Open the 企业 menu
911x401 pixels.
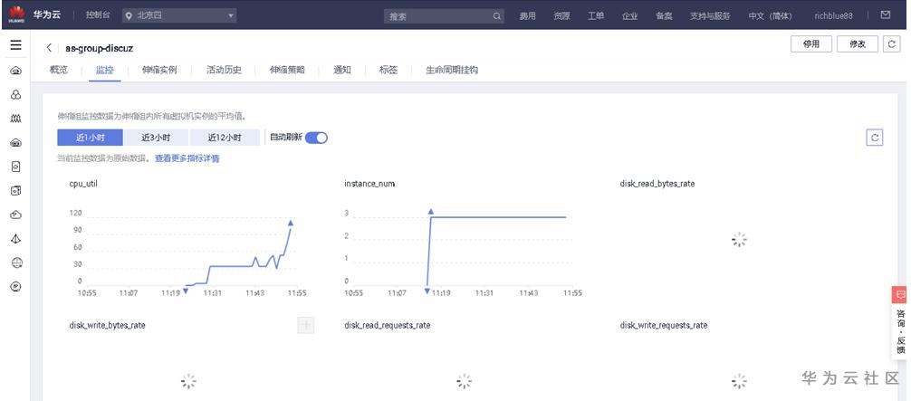pyautogui.click(x=629, y=16)
